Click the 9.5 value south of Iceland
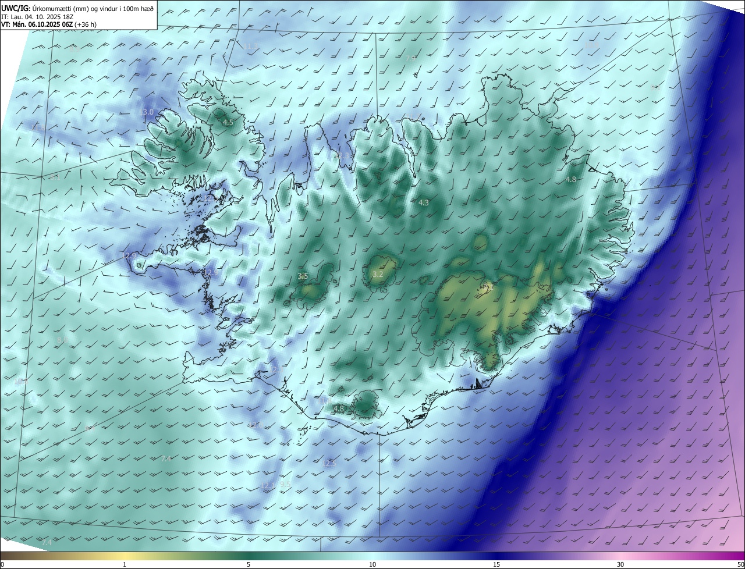This screenshot has width=745, height=569. (x=285, y=484)
